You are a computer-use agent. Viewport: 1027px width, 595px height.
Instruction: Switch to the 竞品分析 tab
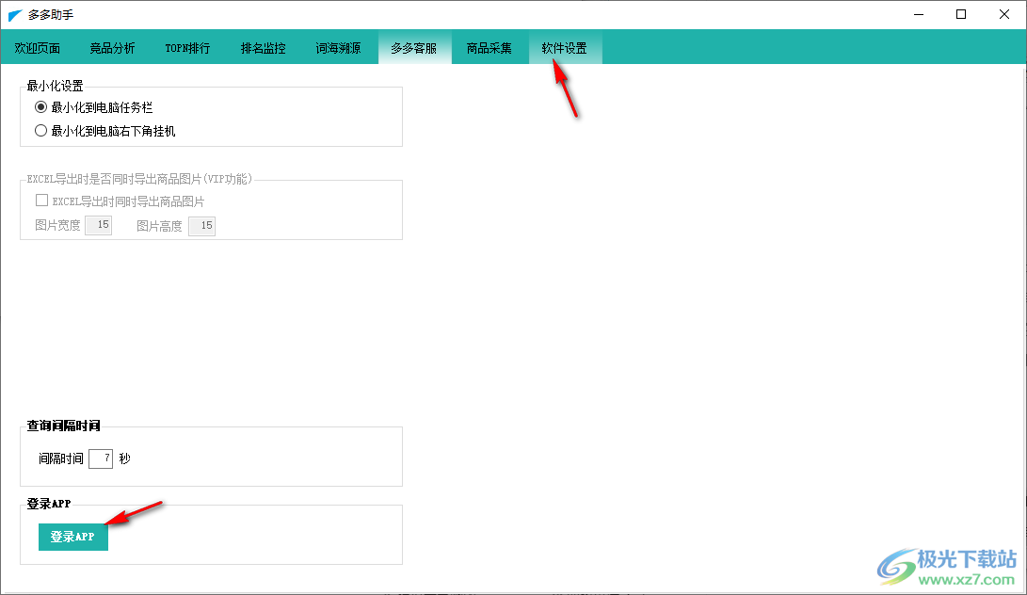112,48
